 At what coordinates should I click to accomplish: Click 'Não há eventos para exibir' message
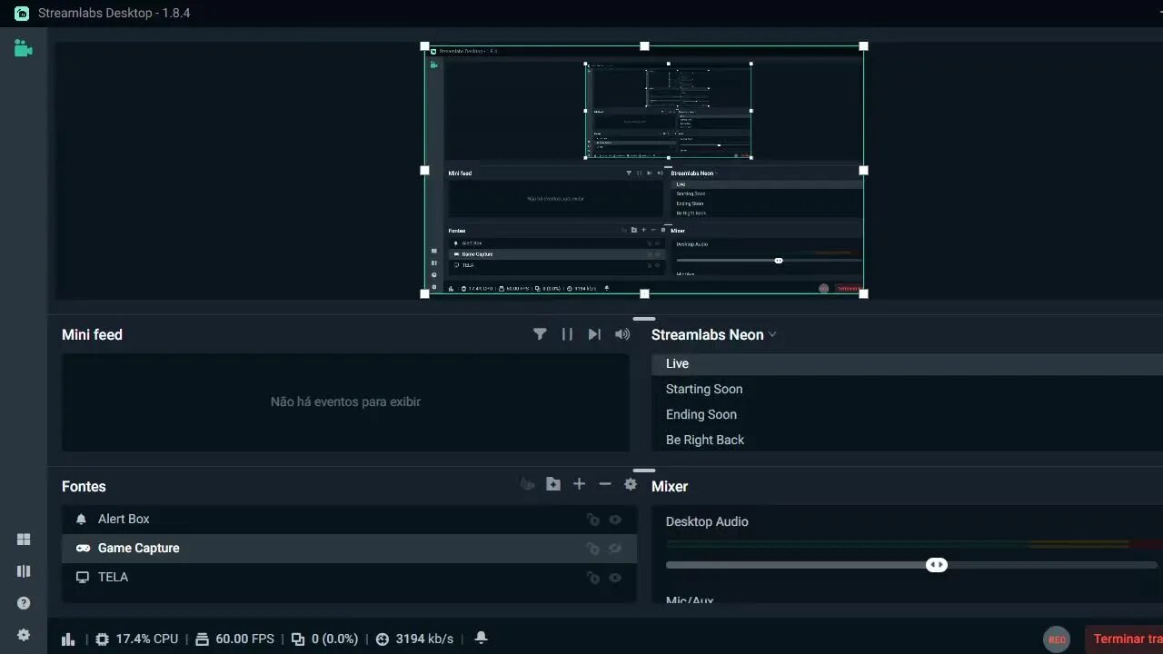(345, 401)
